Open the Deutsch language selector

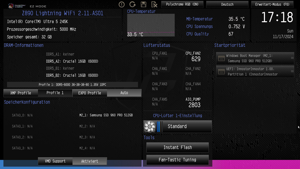pos(227,5)
